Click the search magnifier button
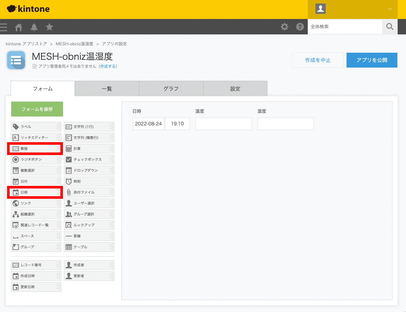The width and height of the screenshot is (406, 312). pos(390,27)
